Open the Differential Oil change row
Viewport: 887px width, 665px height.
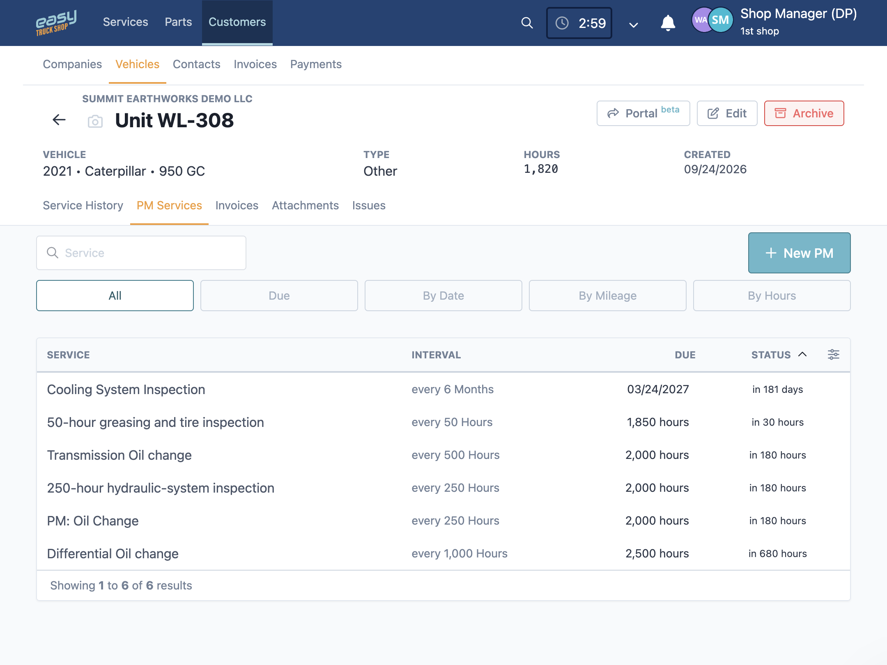pyautogui.click(x=443, y=553)
